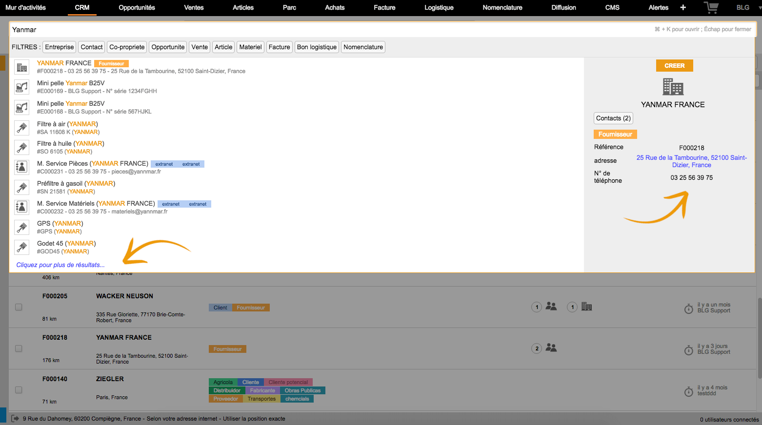
Task: Click the CREER button
Action: click(x=674, y=66)
